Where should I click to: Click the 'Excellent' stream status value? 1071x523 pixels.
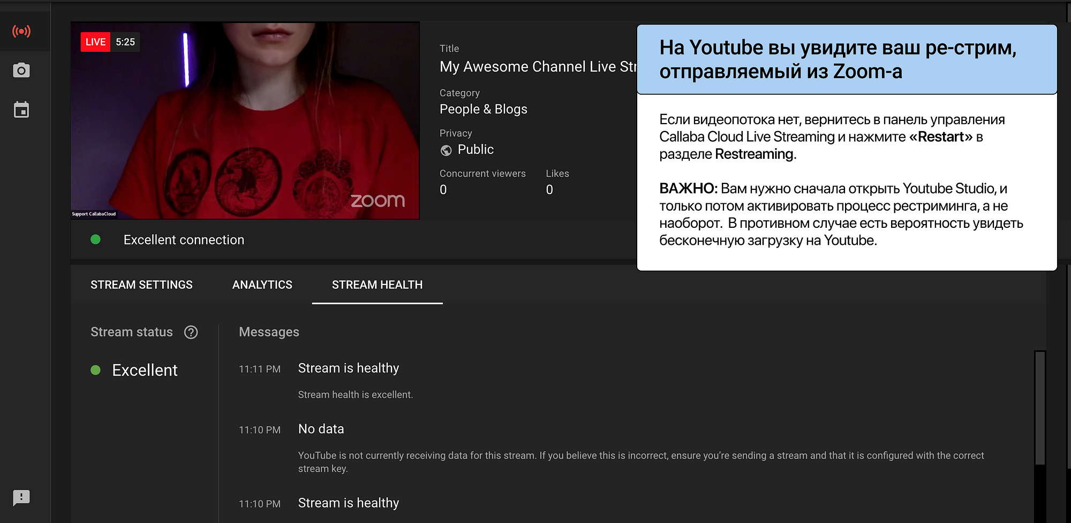pos(145,370)
